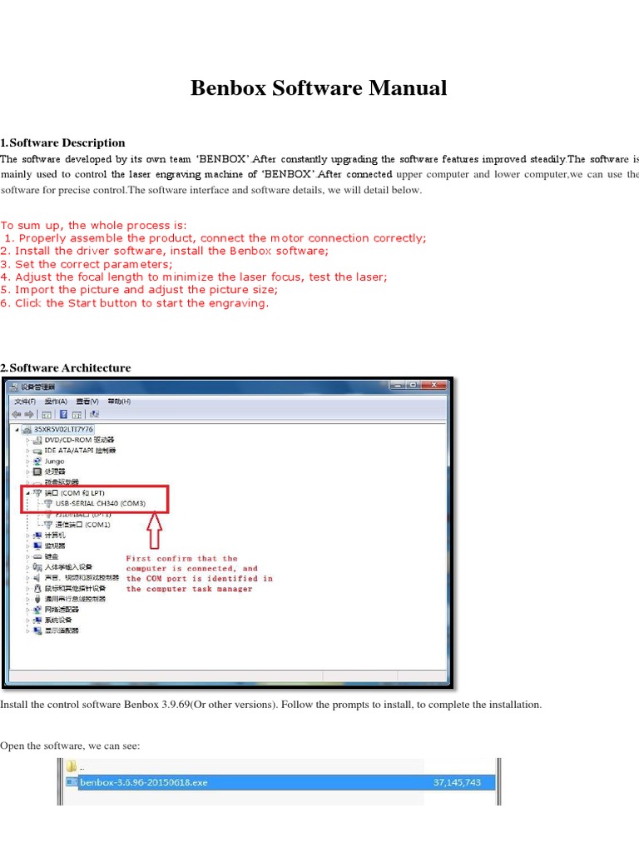Click the blue Help question-mark toolbar icon

63,415
